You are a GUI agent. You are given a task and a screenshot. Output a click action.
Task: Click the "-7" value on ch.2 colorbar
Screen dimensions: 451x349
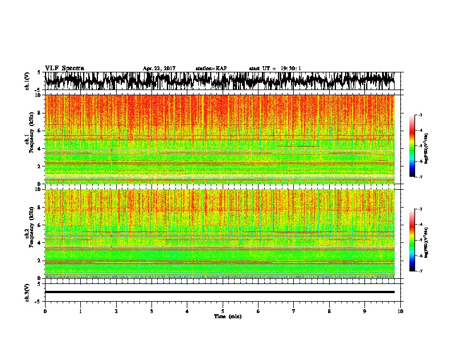[420, 271]
